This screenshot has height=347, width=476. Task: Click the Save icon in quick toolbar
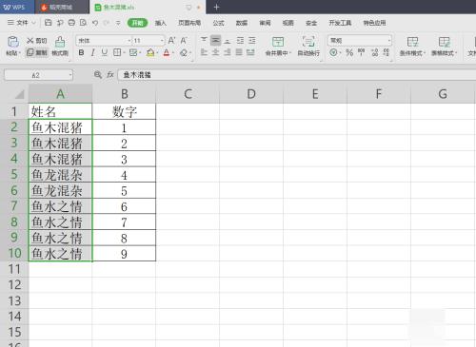coord(49,23)
